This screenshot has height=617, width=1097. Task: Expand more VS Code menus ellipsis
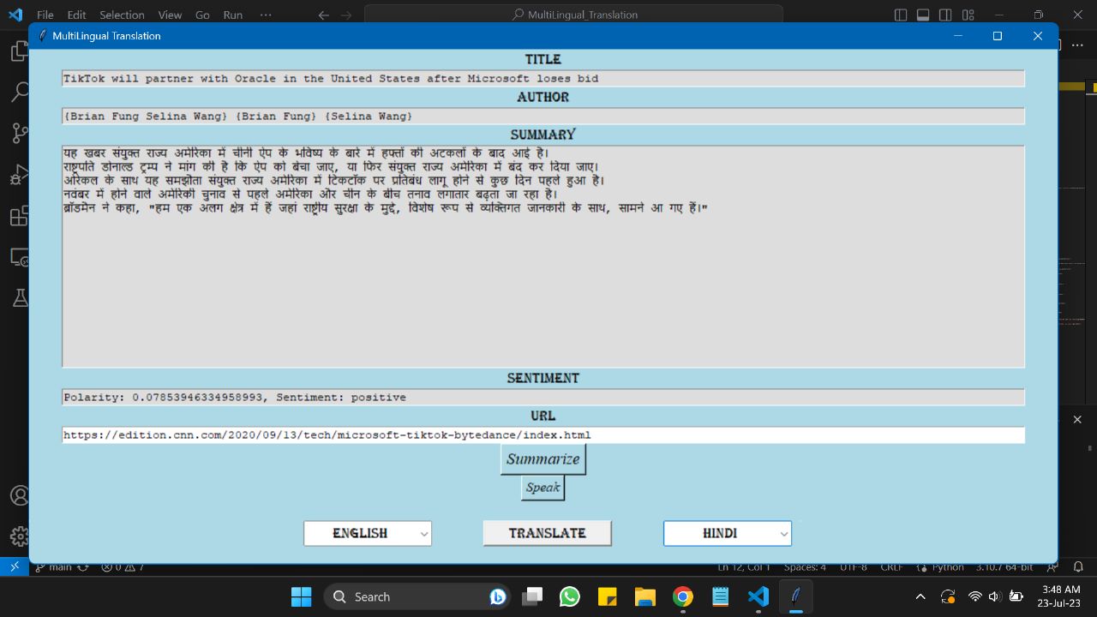(x=265, y=15)
